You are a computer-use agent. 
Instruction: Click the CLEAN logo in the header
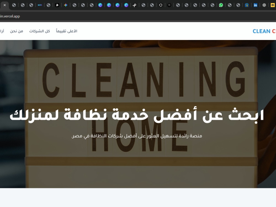[x=264, y=31]
